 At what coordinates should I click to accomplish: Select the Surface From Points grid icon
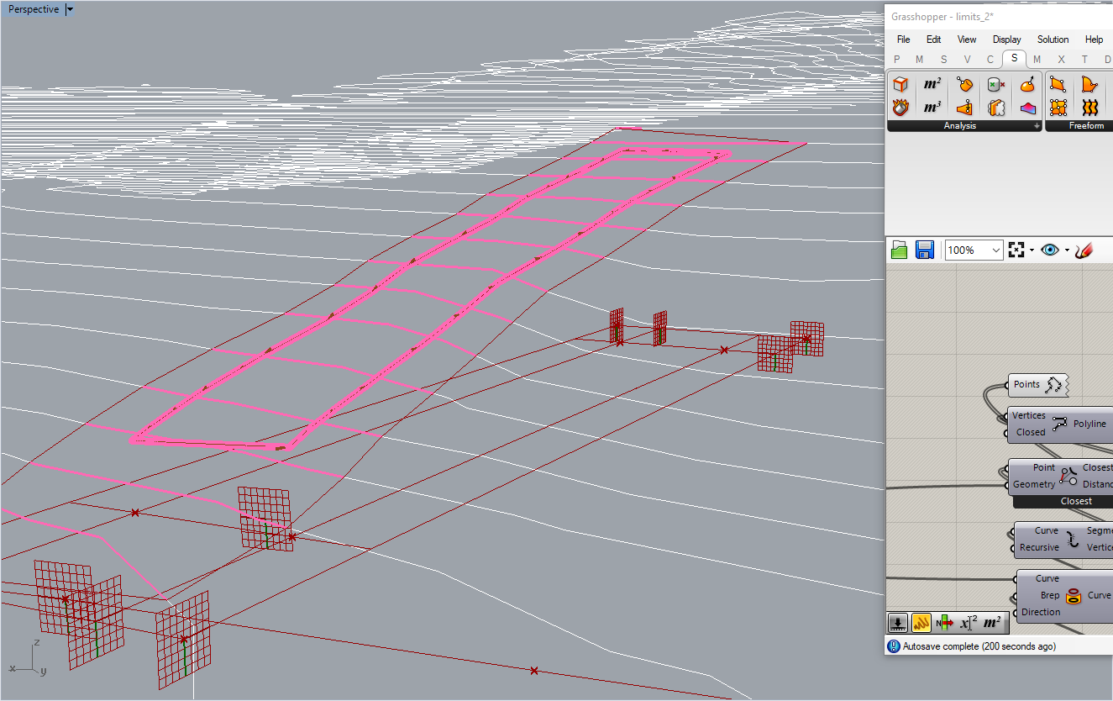(x=1058, y=108)
